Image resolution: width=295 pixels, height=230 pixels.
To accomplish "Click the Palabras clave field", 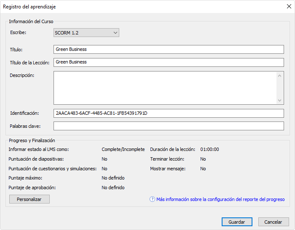I will (x=169, y=126).
